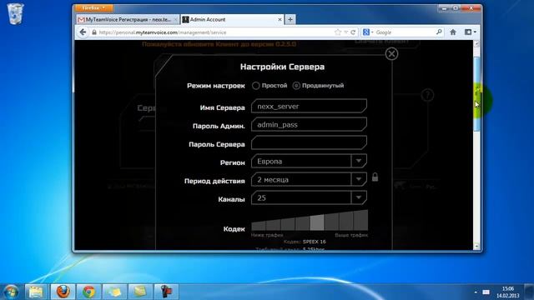Open the history dropdown in address bar
Image resolution: width=534 pixels, height=300 pixels.
(345, 32)
